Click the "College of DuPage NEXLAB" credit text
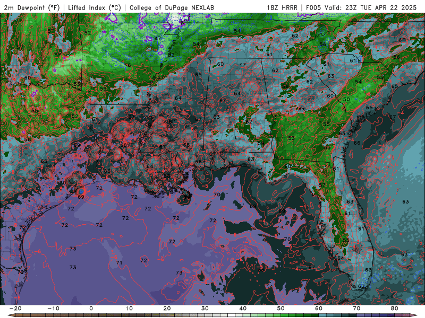This screenshot has width=425, height=318. coord(172,7)
